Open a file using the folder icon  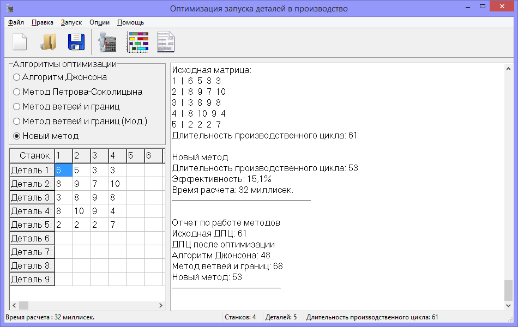pyautogui.click(x=48, y=41)
